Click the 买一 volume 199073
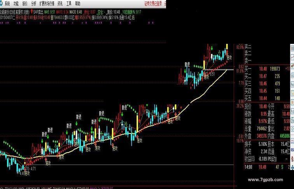 point(275,69)
